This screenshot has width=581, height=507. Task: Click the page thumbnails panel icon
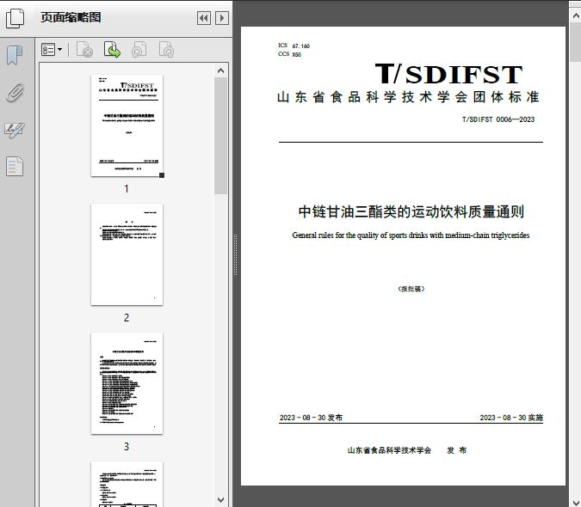[x=15, y=18]
